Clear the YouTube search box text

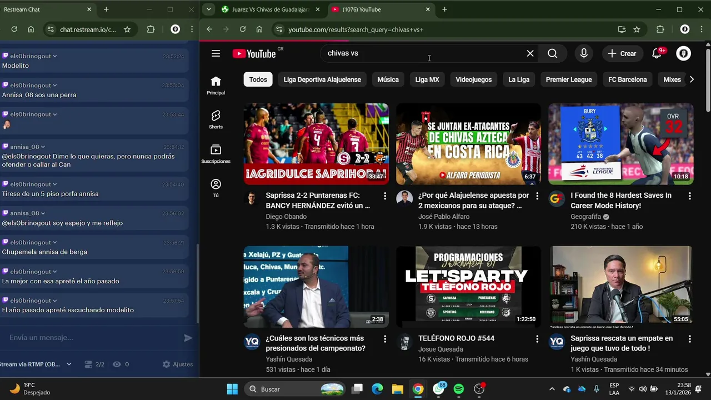point(530,53)
